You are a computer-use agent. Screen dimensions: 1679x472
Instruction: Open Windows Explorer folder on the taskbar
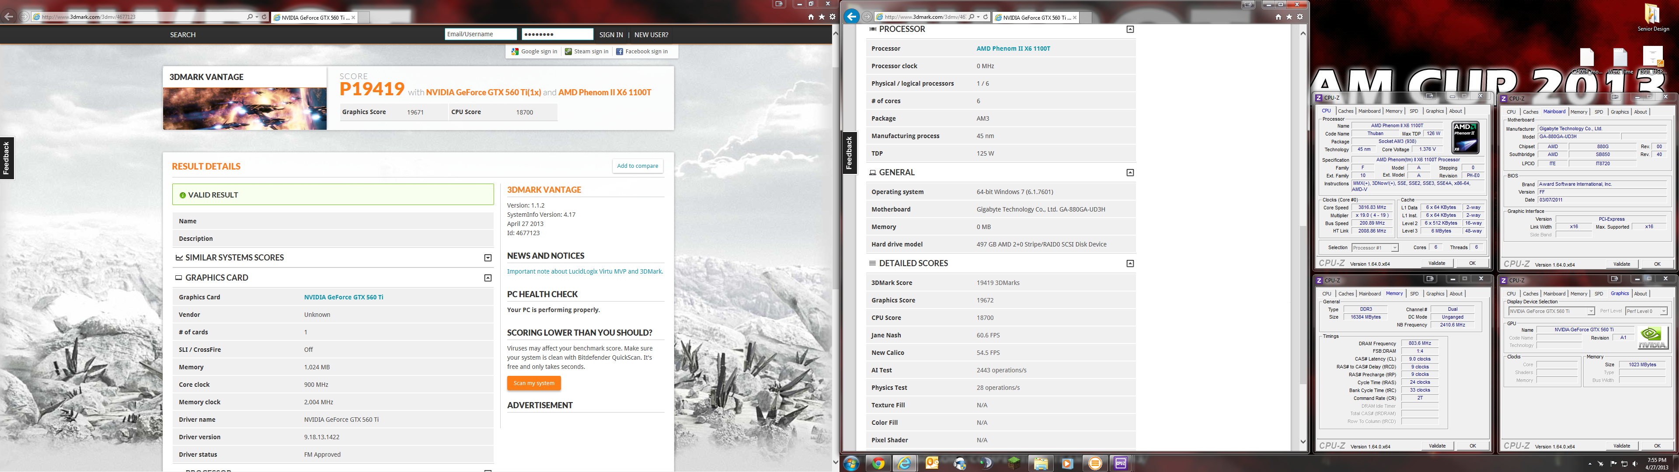click(x=1040, y=464)
